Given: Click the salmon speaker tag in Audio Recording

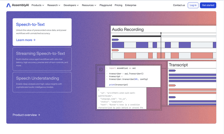Looking at the screenshot, I should 115,50.
